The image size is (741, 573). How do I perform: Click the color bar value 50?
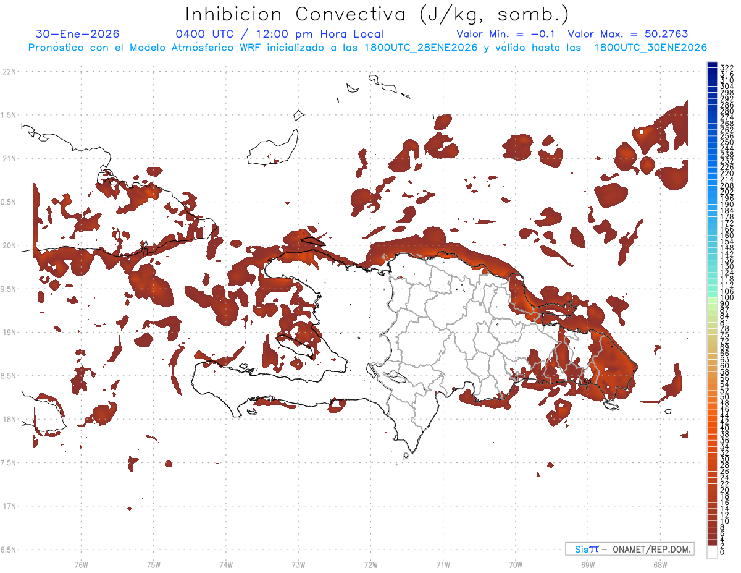725,397
